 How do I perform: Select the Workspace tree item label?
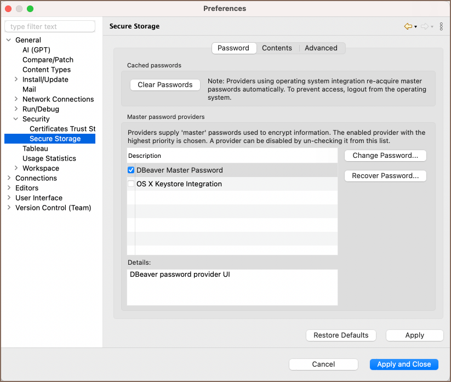[x=41, y=168]
